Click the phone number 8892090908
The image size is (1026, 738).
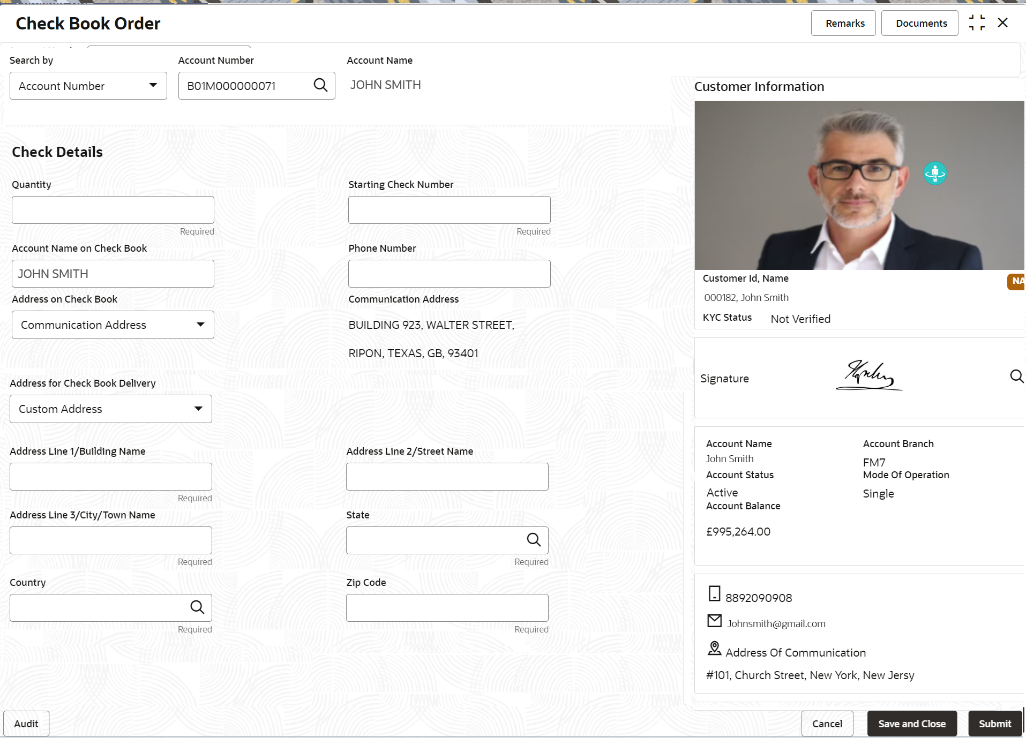(758, 598)
